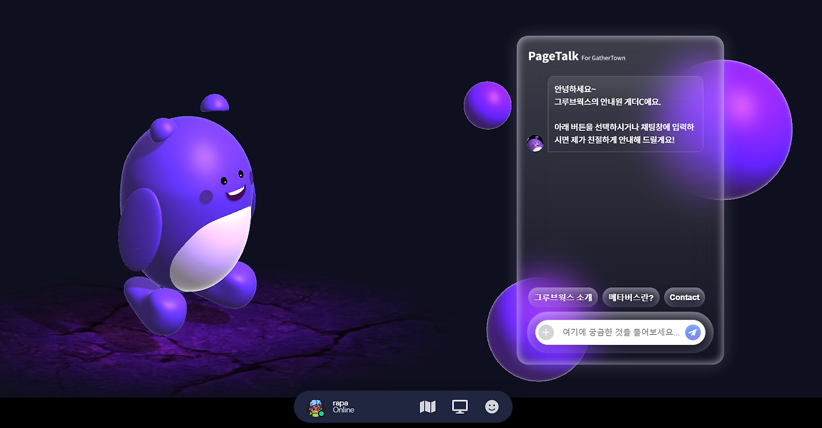
Task: Start screen sharing via monitor icon
Action: pyautogui.click(x=460, y=407)
